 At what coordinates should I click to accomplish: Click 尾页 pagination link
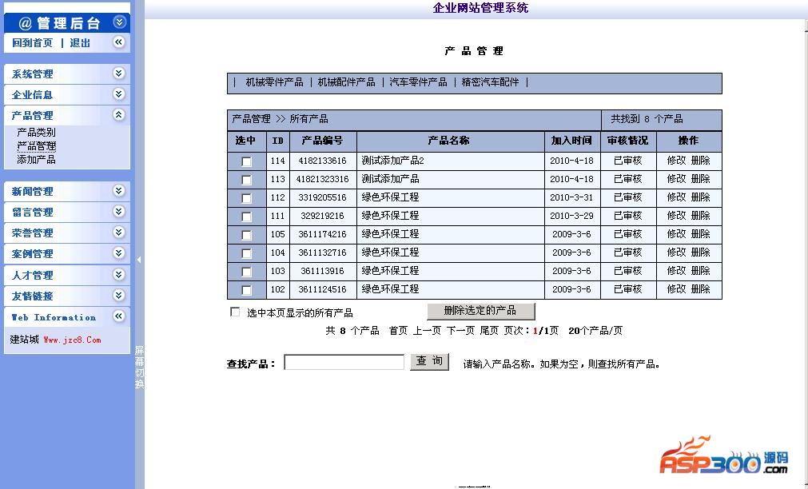click(489, 331)
